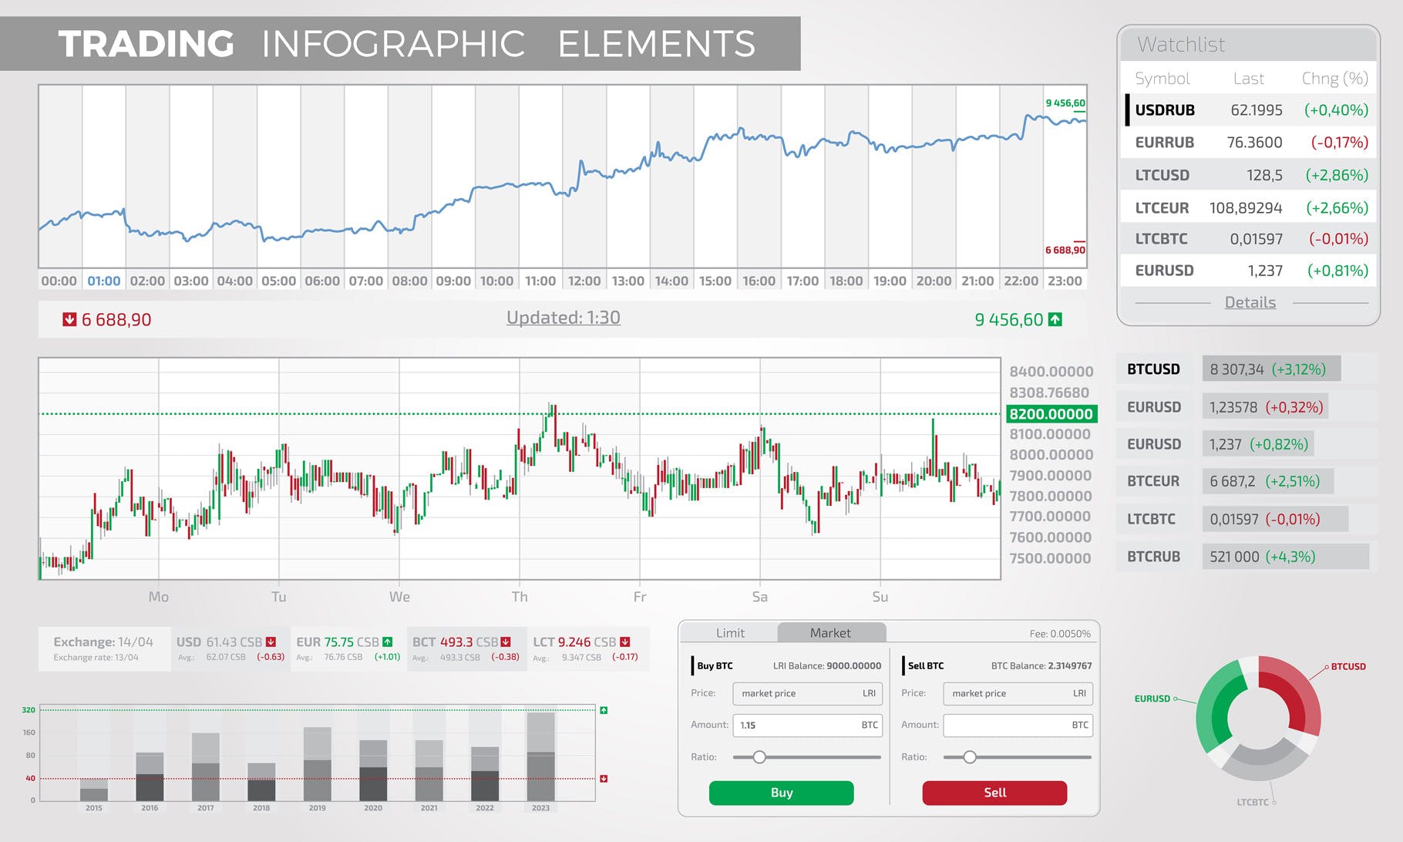Viewport: 1403px width, 842px height.
Task: Click the red decline icon next to USD 61.43 CSB
Action: [271, 641]
